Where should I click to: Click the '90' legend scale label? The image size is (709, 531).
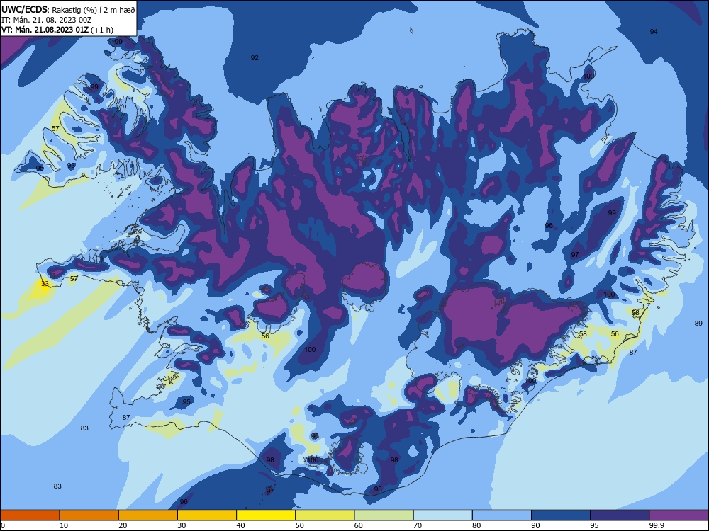536,525
